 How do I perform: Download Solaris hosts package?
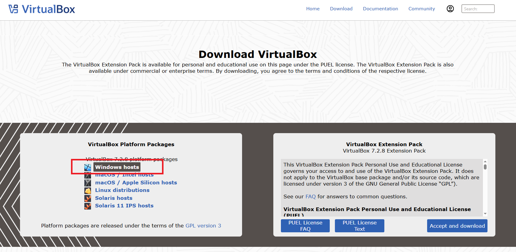pyautogui.click(x=114, y=198)
